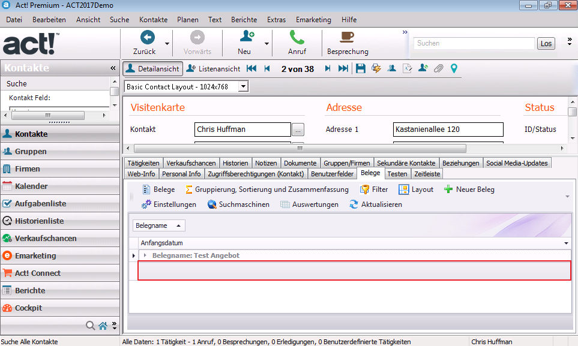Click the group contacts icon in toolbar
The image size is (578, 346).
391,68
